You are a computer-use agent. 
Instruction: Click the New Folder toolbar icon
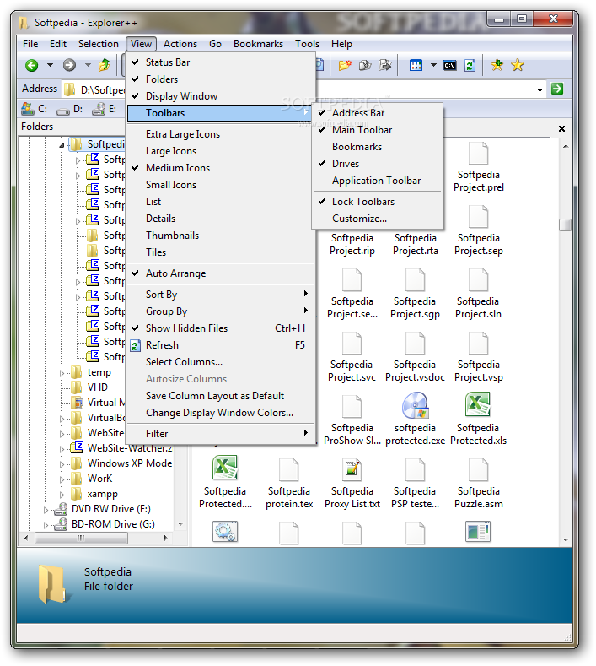click(x=345, y=65)
